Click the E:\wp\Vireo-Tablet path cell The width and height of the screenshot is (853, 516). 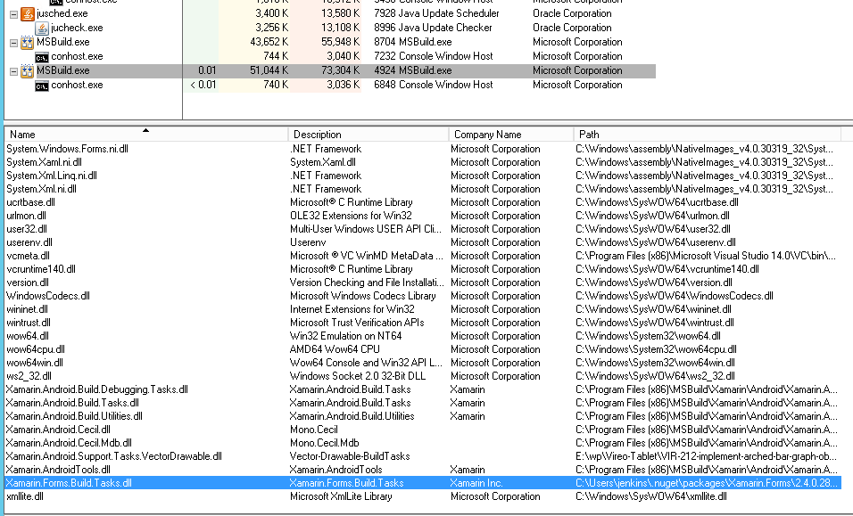coord(706,456)
